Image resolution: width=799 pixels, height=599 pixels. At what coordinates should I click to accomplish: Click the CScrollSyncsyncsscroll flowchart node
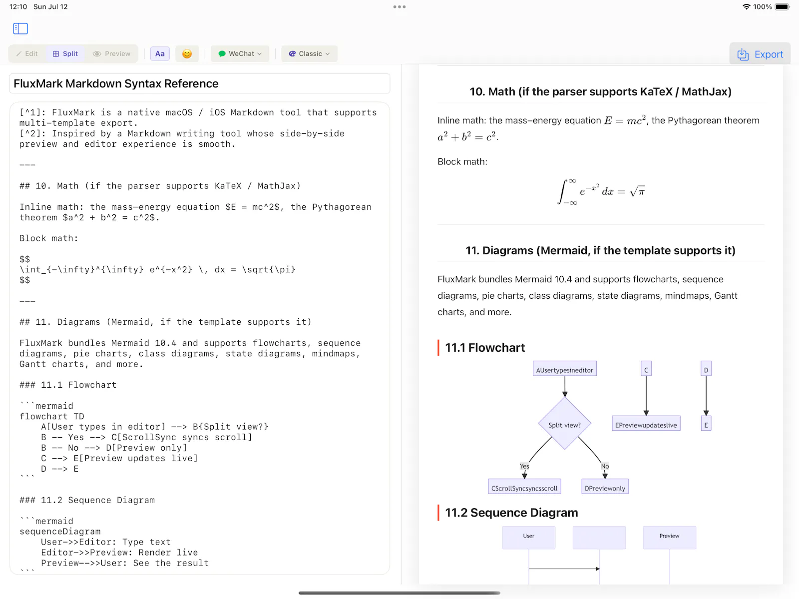pyautogui.click(x=524, y=488)
